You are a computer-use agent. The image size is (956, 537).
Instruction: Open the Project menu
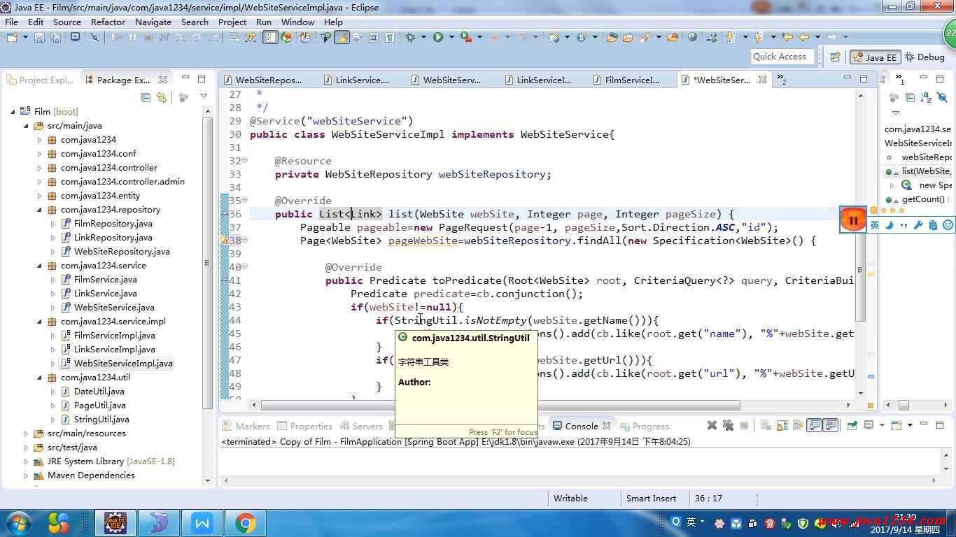pyautogui.click(x=232, y=22)
